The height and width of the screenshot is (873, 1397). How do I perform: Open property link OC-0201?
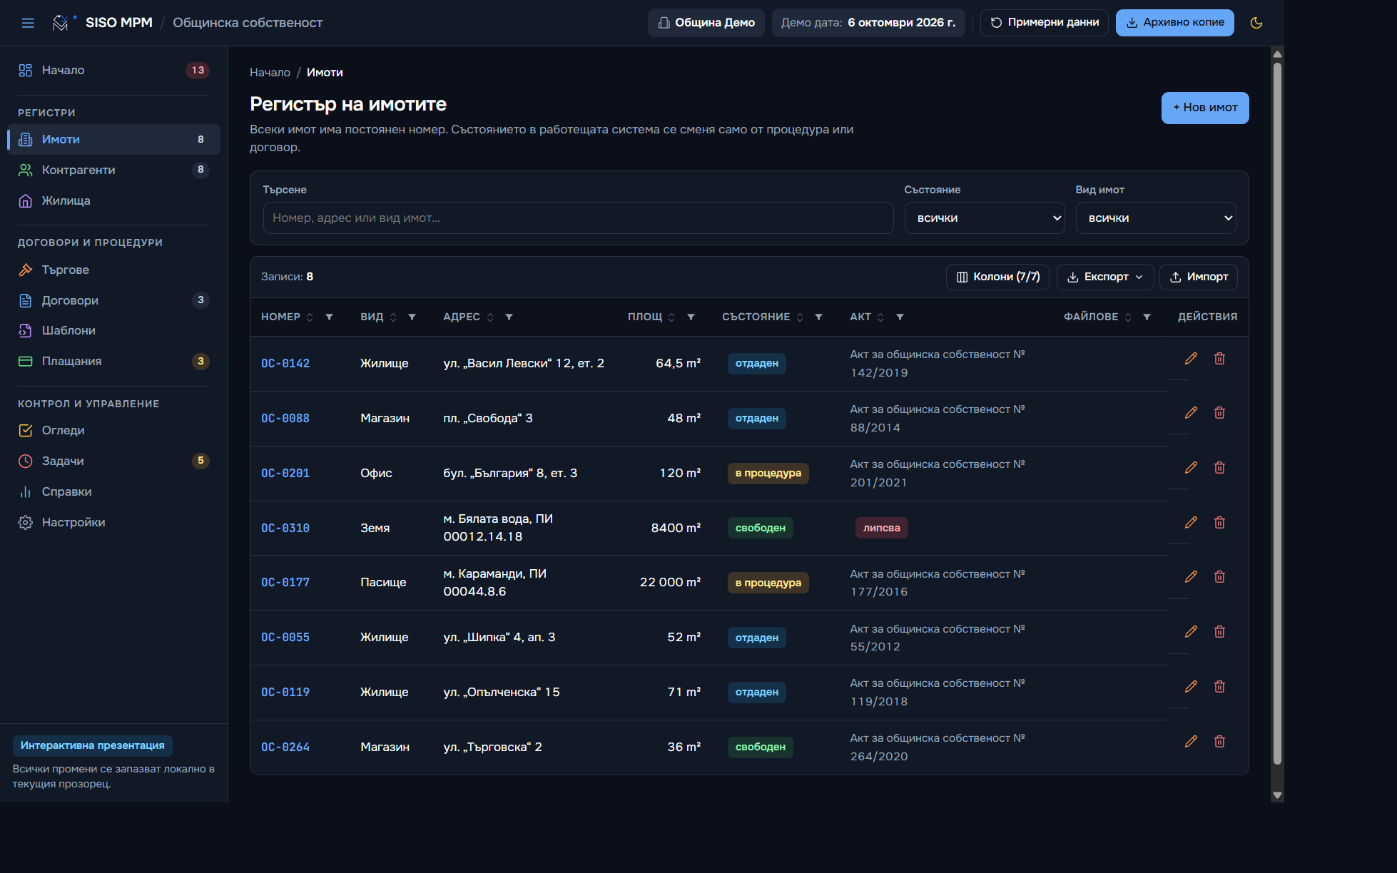tap(285, 474)
